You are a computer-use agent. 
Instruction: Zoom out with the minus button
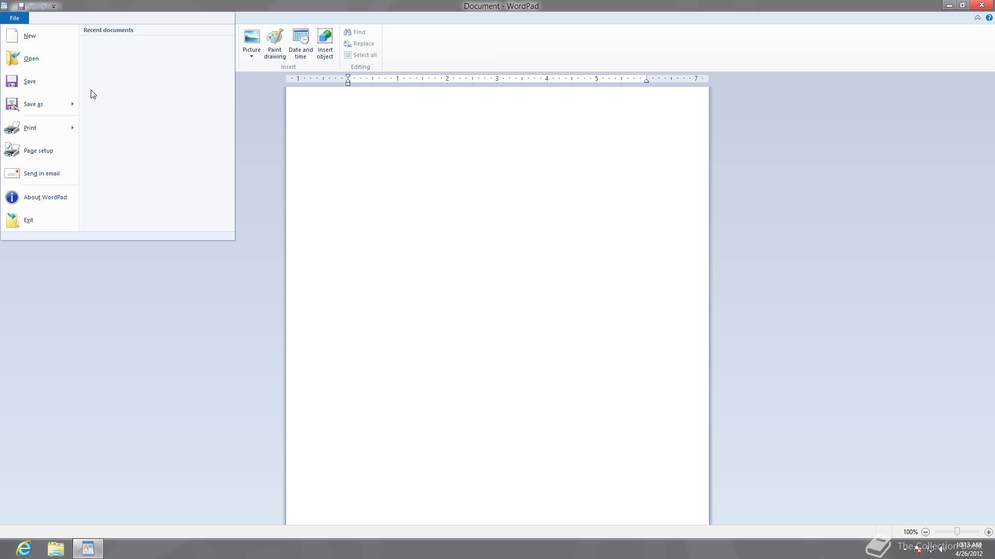pos(926,532)
